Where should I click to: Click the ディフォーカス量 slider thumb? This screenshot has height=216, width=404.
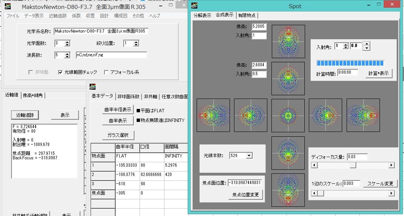pos(353,165)
